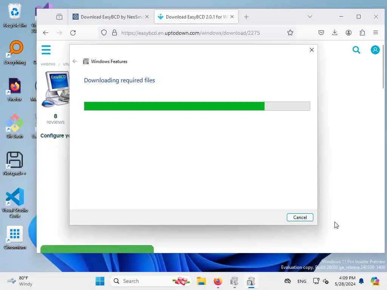Open the Windows Start menu
Image resolution: width=387 pixels, height=290 pixels.
tap(100, 281)
